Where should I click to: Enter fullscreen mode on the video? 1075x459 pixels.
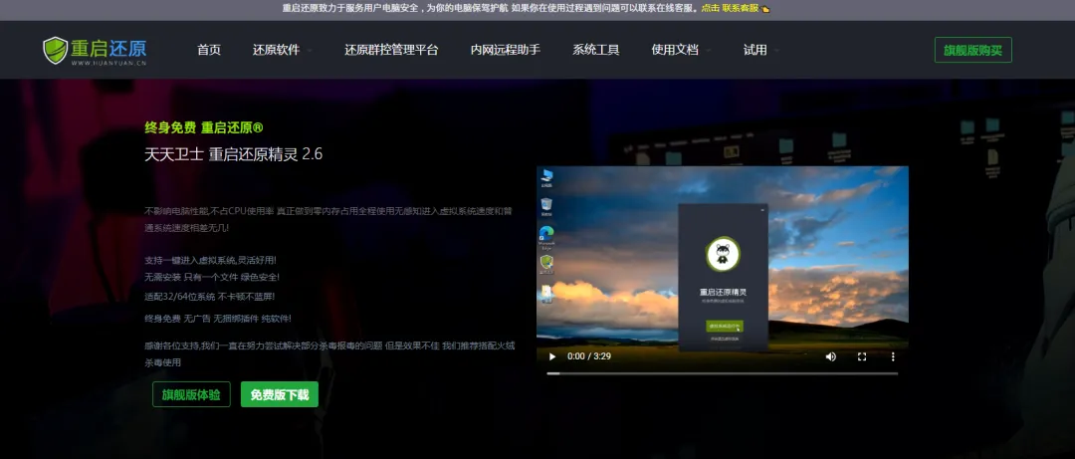[x=862, y=356]
